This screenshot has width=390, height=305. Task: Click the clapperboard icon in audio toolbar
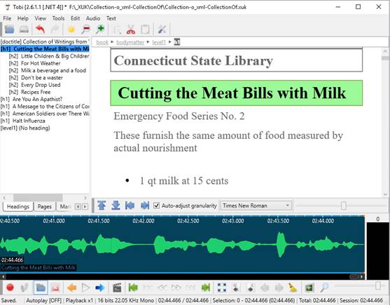pyautogui.click(x=117, y=287)
